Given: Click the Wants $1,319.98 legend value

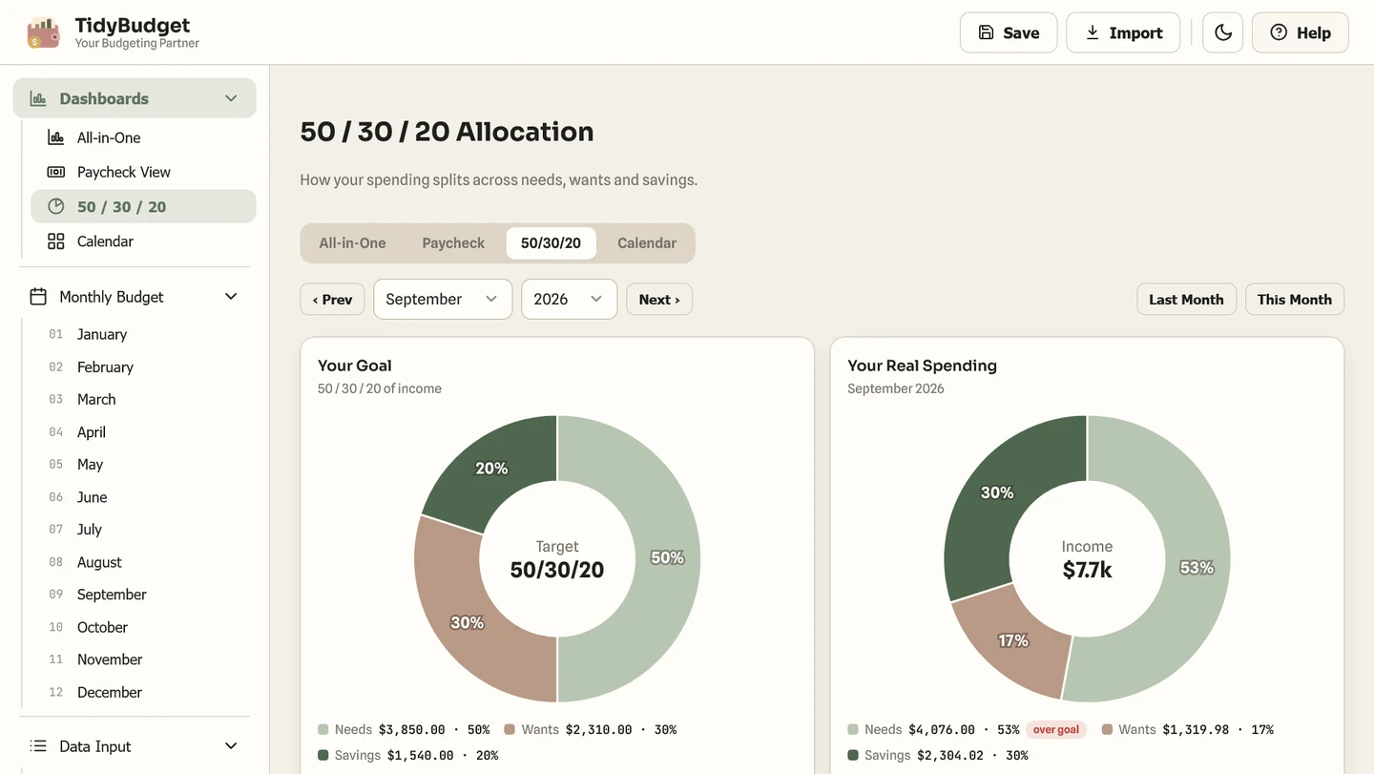Looking at the screenshot, I should [1197, 729].
